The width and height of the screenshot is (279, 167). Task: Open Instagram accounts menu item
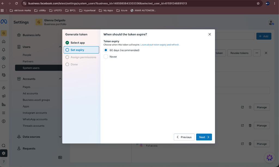click(x=35, y=113)
